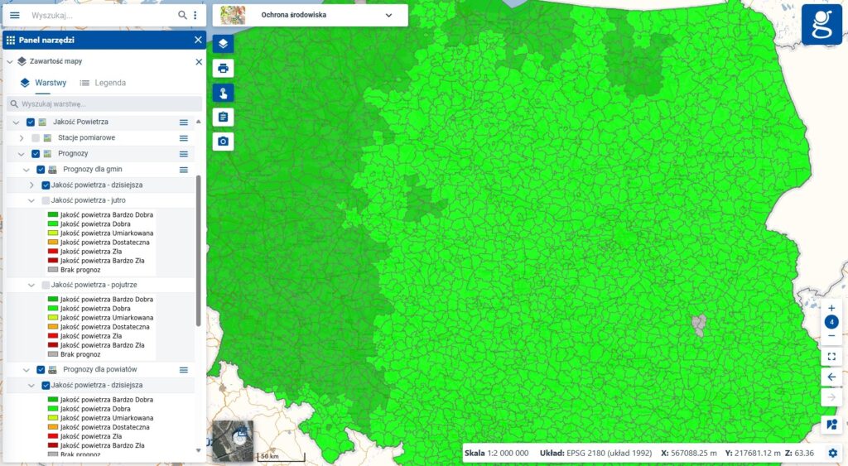
Task: Open settings gear in status bar
Action: tap(833, 453)
